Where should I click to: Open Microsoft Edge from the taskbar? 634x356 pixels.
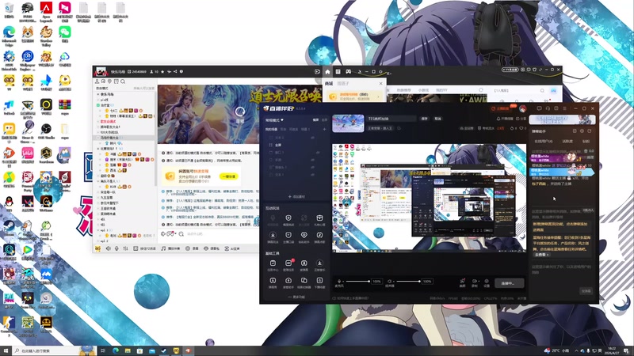tap(116, 350)
